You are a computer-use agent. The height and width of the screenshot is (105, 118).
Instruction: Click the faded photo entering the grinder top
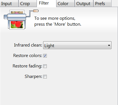pos(17,12)
